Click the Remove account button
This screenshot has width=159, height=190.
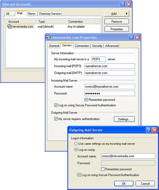click(117, 22)
